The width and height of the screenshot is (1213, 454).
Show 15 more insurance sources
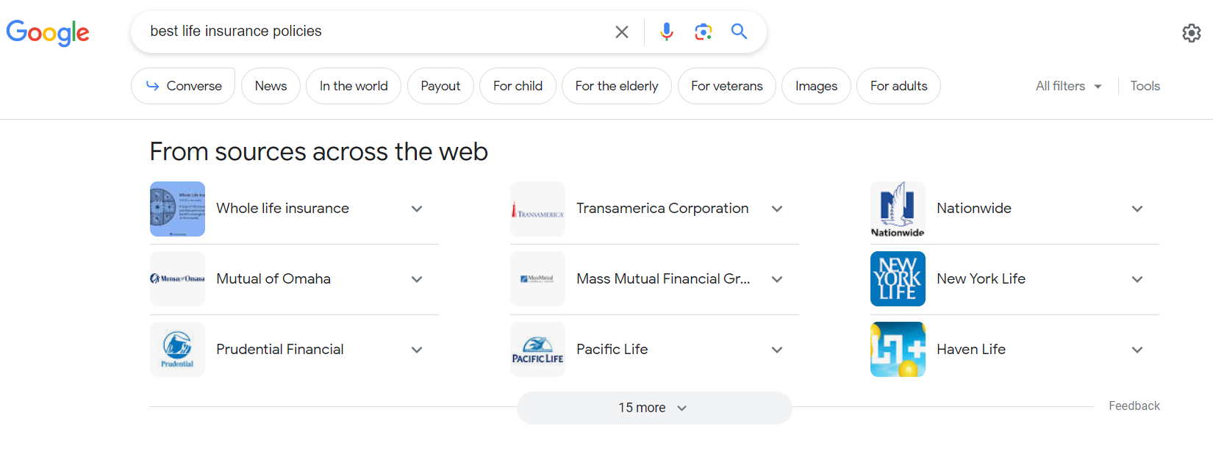coord(654,408)
